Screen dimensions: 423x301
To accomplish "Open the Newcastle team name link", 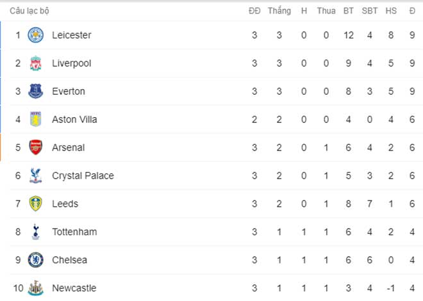I will [x=74, y=288].
